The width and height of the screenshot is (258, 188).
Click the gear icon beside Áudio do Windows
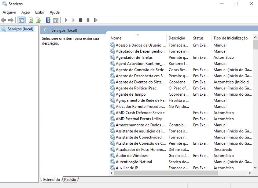(x=112, y=156)
